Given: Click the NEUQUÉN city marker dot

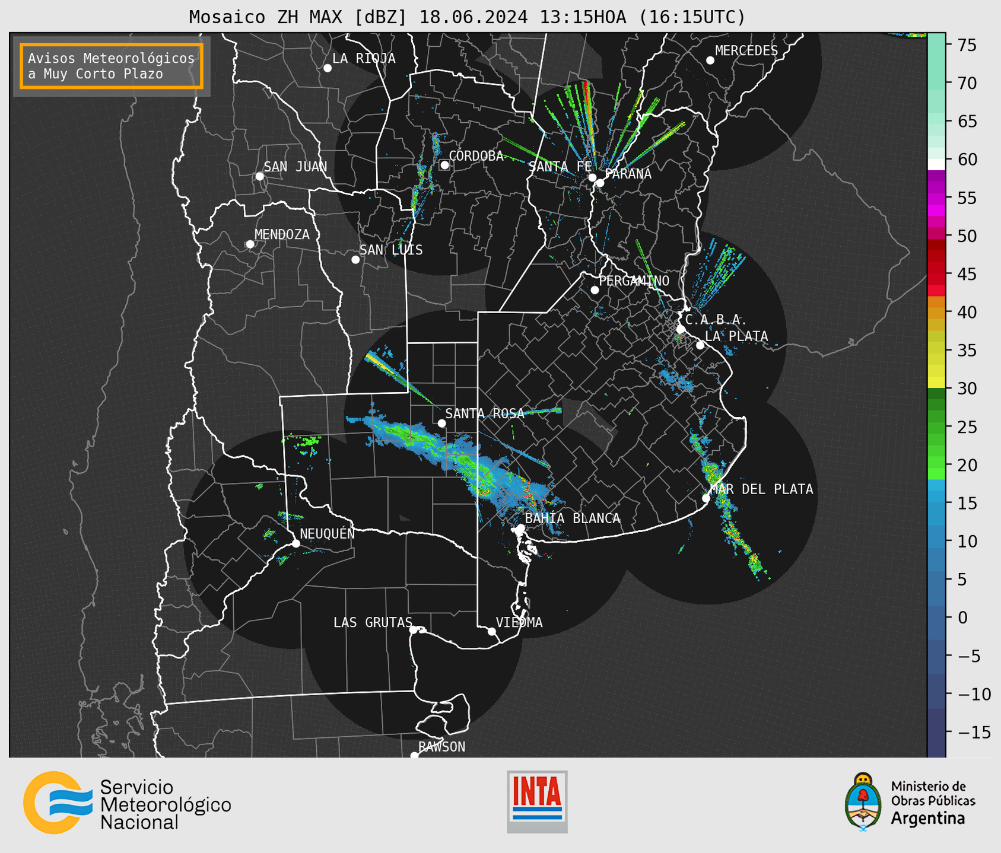Looking at the screenshot, I should (x=295, y=543).
